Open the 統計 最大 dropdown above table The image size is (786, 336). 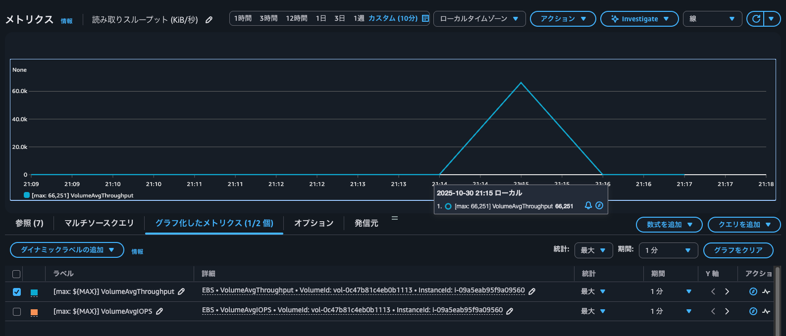click(593, 250)
